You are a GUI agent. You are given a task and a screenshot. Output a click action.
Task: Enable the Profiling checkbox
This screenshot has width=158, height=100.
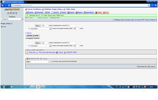(x=113, y=20)
